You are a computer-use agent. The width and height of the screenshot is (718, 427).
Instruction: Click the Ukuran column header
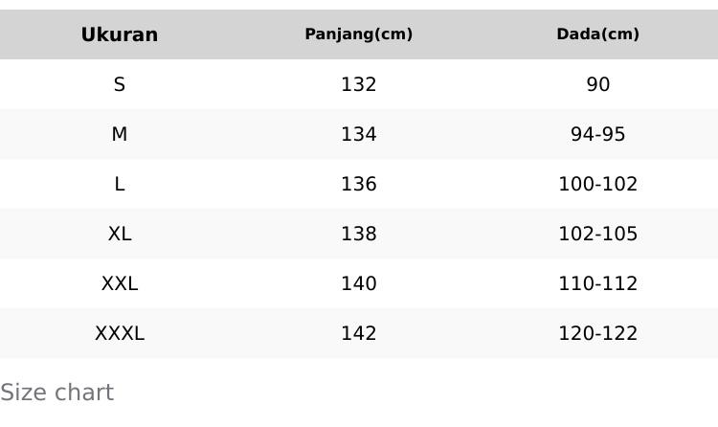(x=120, y=34)
